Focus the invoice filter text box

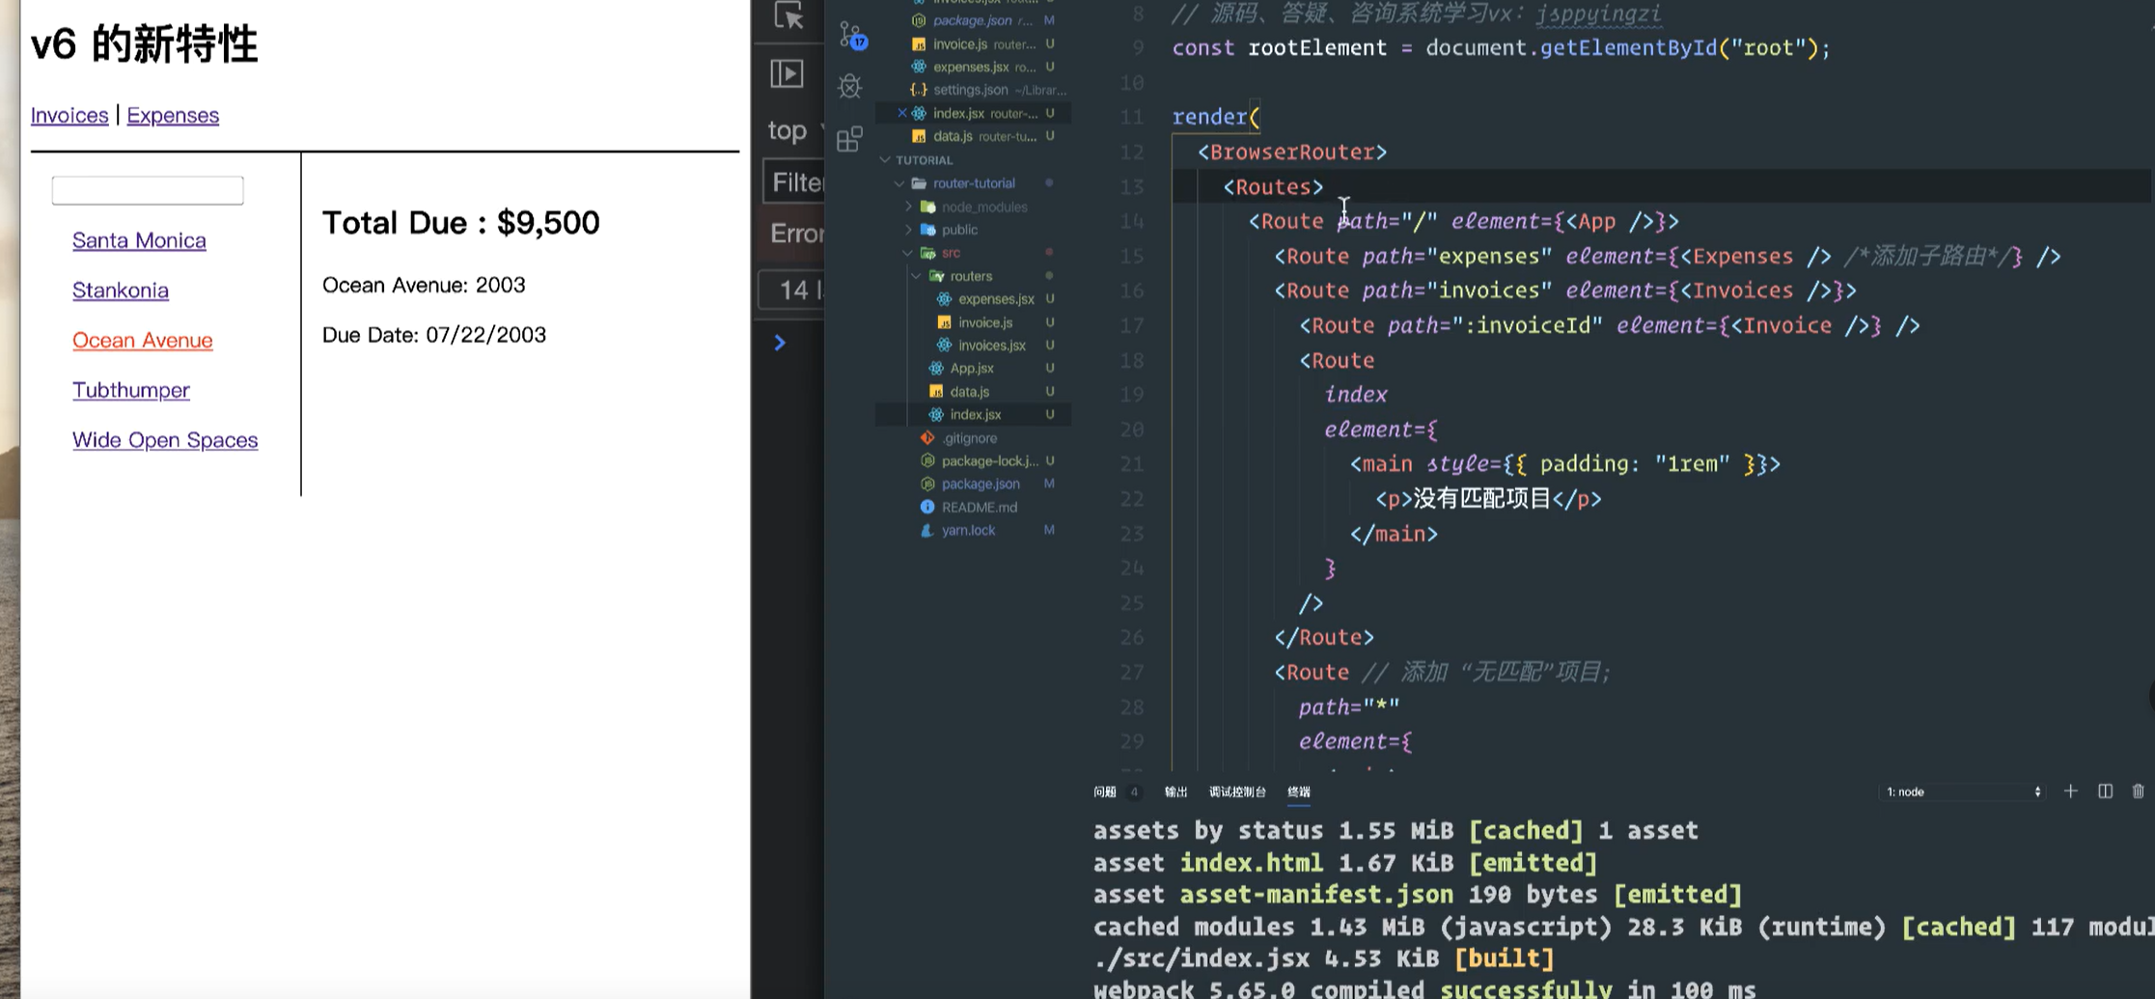(x=148, y=190)
